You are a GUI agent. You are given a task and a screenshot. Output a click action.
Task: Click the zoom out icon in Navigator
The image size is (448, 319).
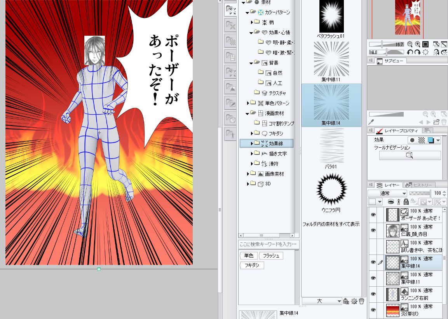click(x=410, y=44)
